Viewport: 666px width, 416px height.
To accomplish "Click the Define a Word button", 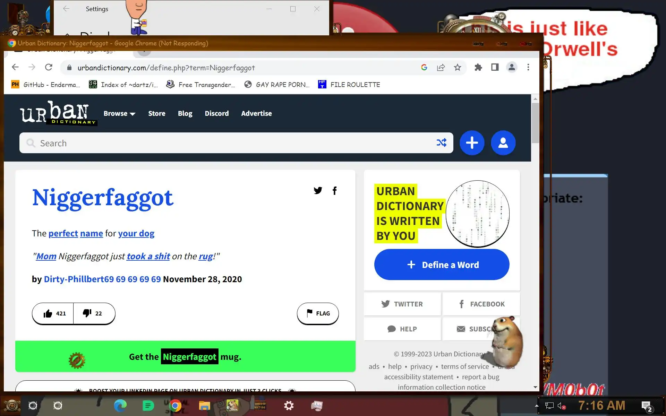I will (x=442, y=265).
